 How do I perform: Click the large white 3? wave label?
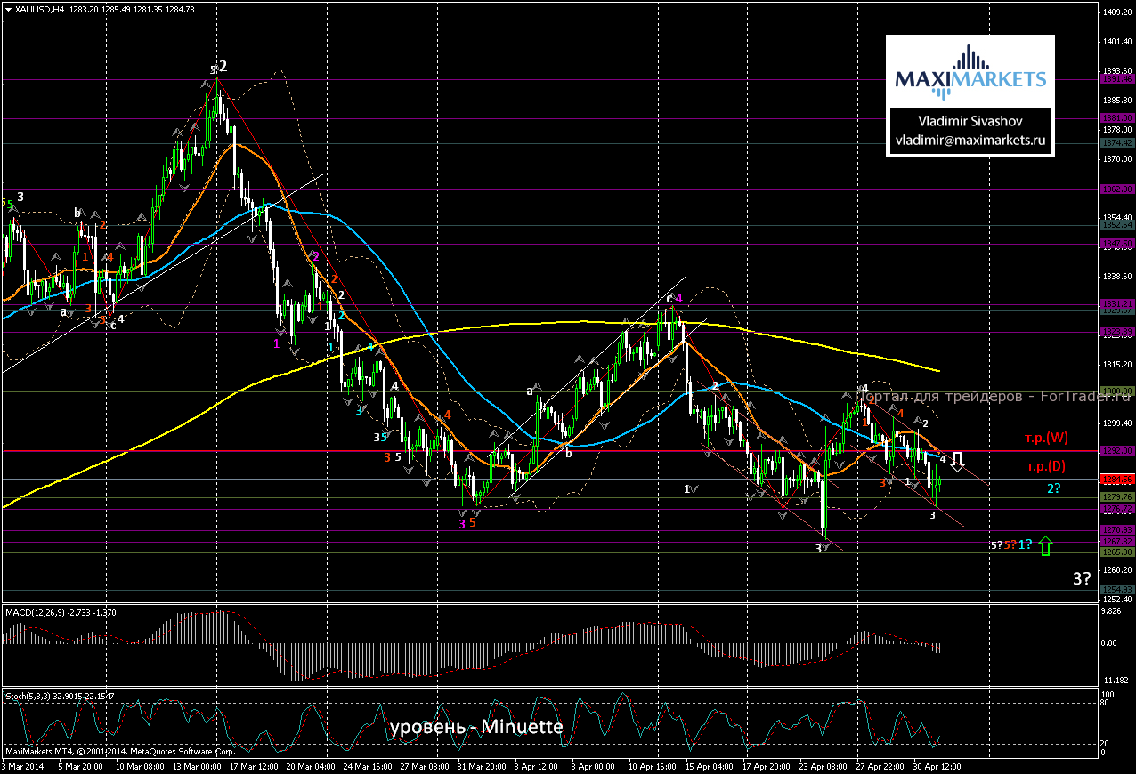coord(1081,578)
